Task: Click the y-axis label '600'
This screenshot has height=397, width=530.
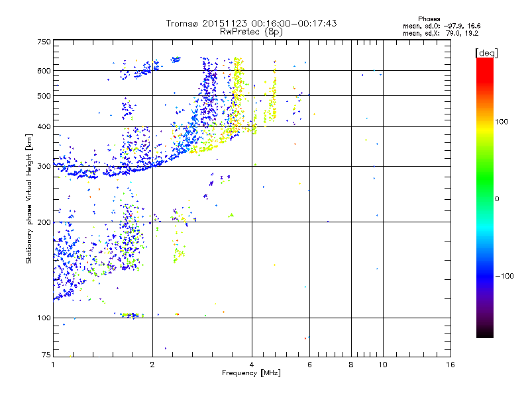Action: [x=44, y=71]
